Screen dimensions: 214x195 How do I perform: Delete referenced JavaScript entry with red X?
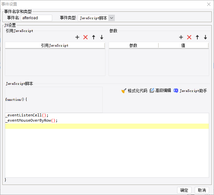point(85,37)
